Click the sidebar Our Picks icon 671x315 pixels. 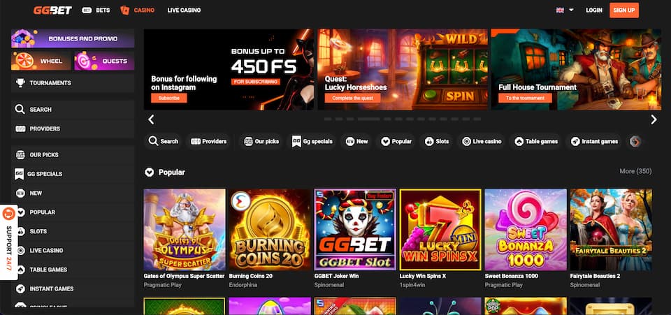coord(20,155)
